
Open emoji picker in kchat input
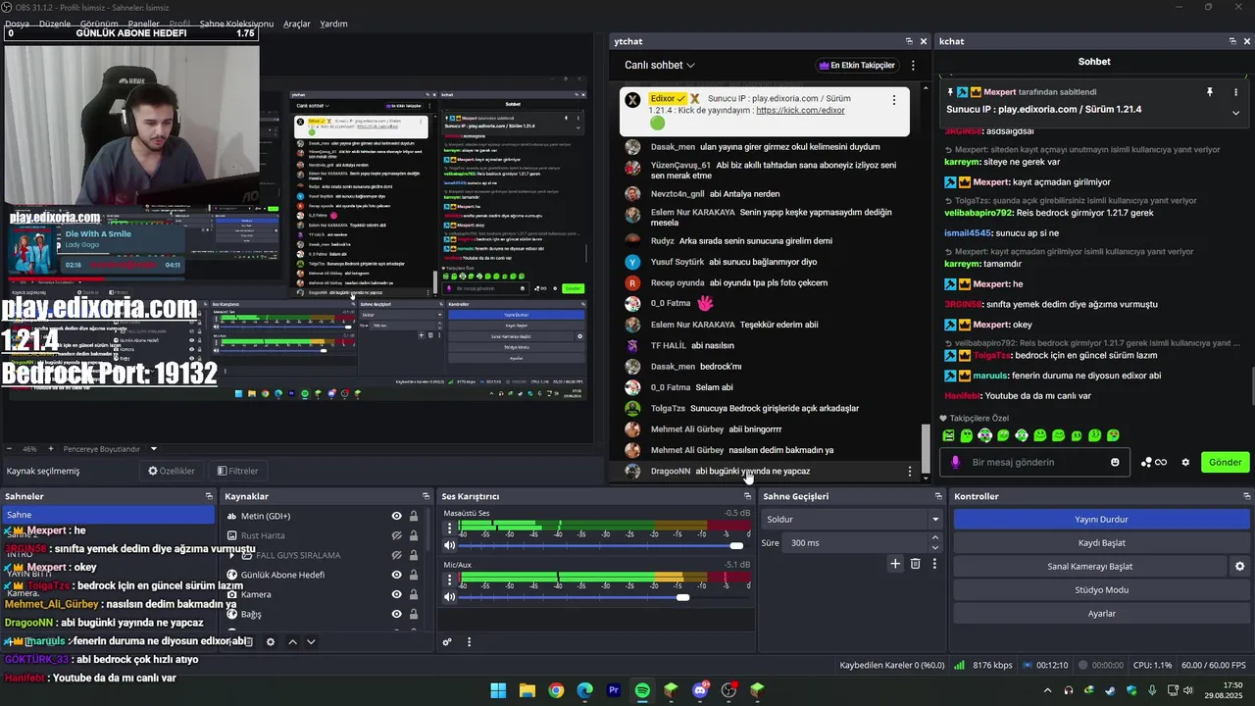pyautogui.click(x=1115, y=463)
